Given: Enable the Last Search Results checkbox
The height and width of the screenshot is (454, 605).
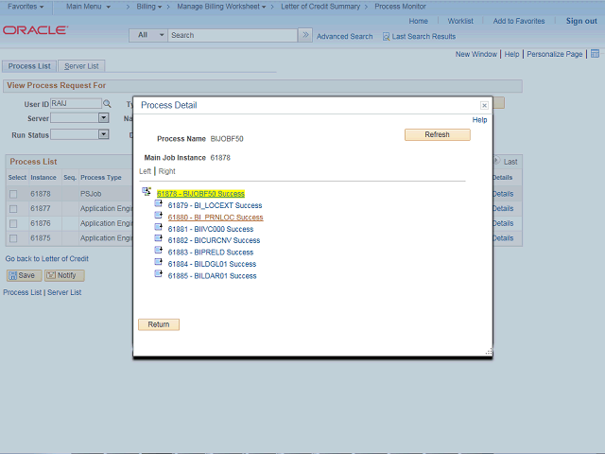Looking at the screenshot, I should (x=387, y=36).
